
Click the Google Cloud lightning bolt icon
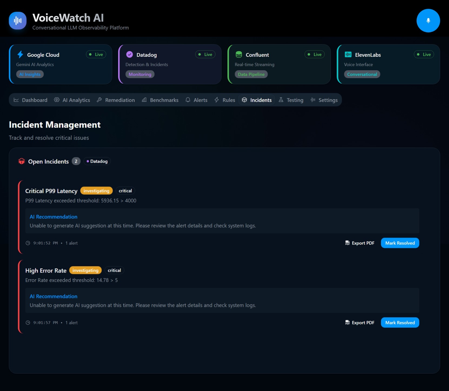point(20,55)
